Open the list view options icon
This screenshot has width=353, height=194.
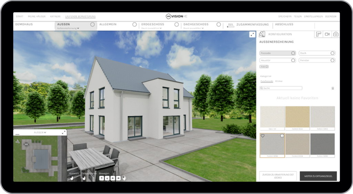[x=332, y=88]
